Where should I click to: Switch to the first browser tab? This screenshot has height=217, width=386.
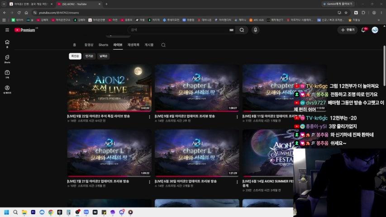(31, 4)
